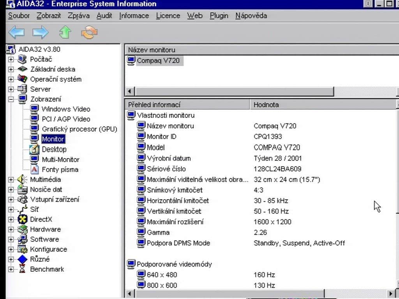Expand the DirectX tree node
The height and width of the screenshot is (299, 399).
[11, 220]
